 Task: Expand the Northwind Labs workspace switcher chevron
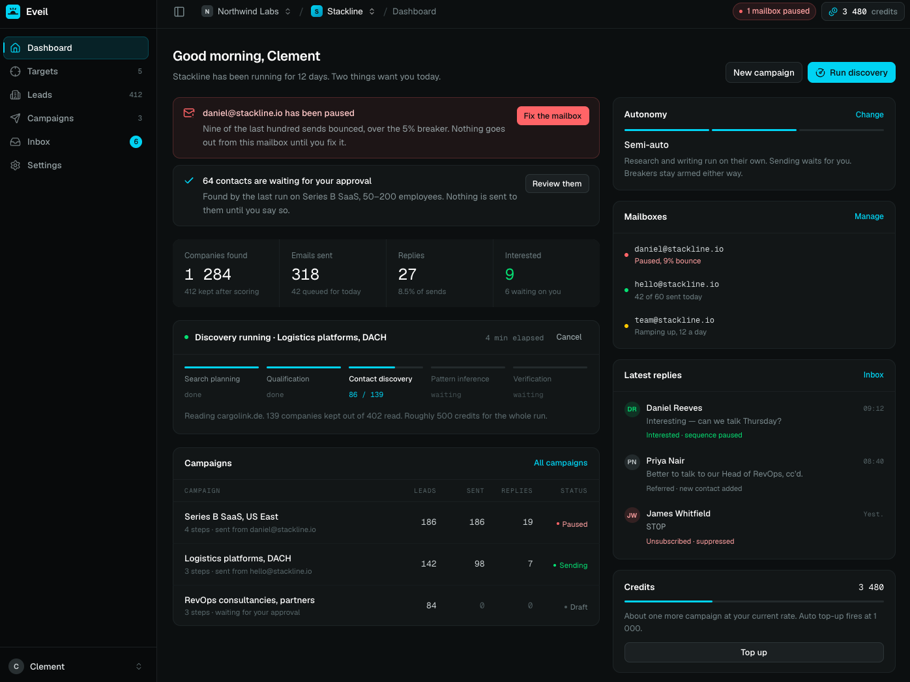coord(287,11)
